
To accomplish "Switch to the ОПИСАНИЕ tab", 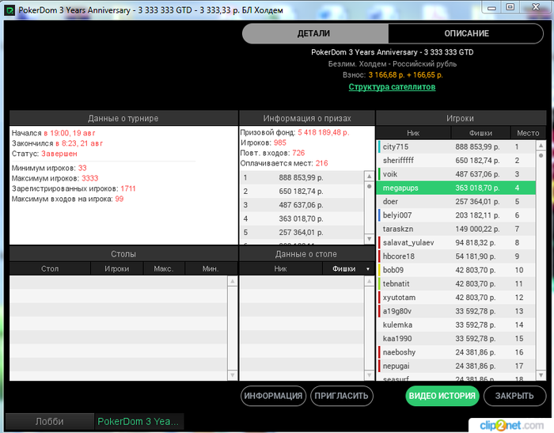I will tap(465, 33).
